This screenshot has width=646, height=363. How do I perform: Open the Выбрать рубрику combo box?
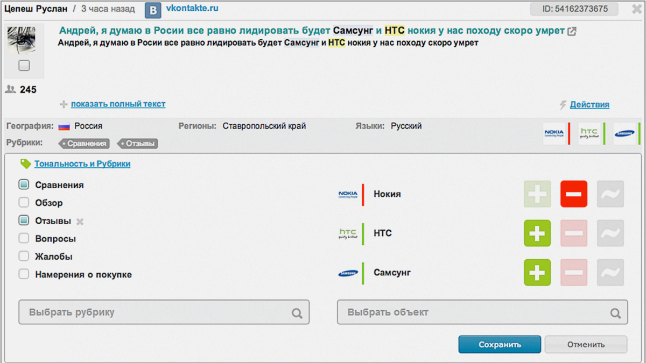(164, 312)
